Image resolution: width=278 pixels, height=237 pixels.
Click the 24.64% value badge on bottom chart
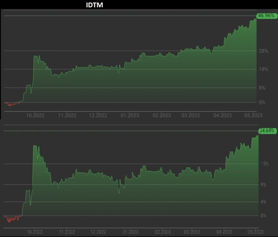point(267,131)
